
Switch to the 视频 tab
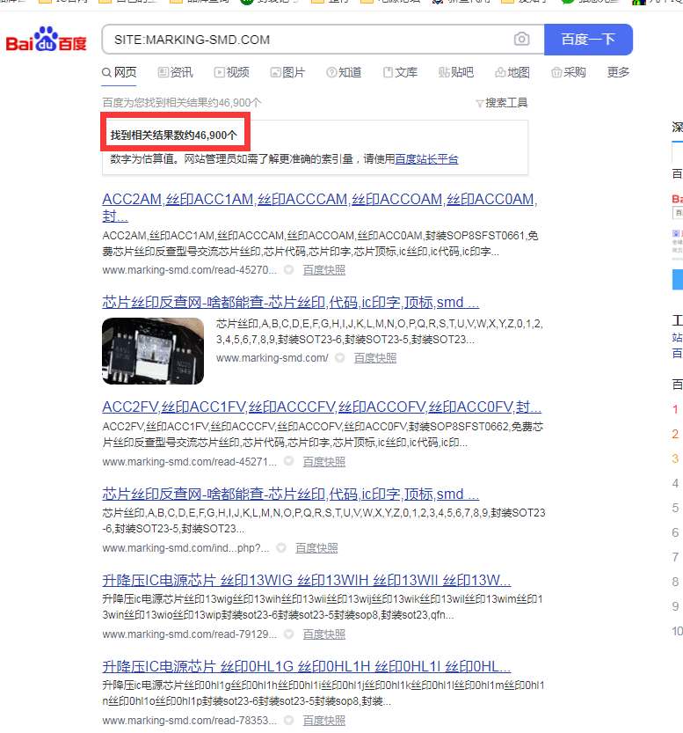tap(231, 72)
